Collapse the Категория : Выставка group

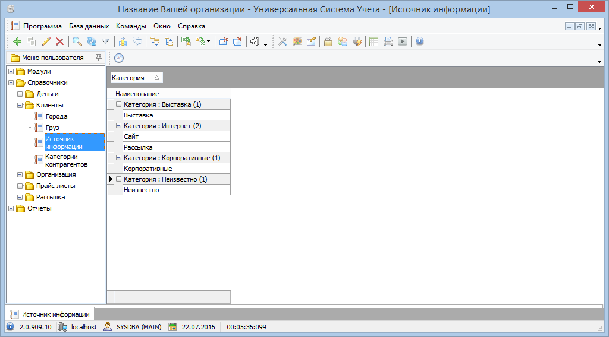tap(118, 104)
